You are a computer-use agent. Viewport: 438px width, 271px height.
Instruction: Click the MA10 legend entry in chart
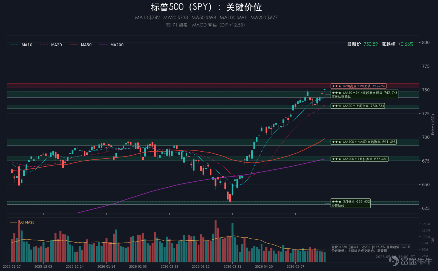pos(21,45)
